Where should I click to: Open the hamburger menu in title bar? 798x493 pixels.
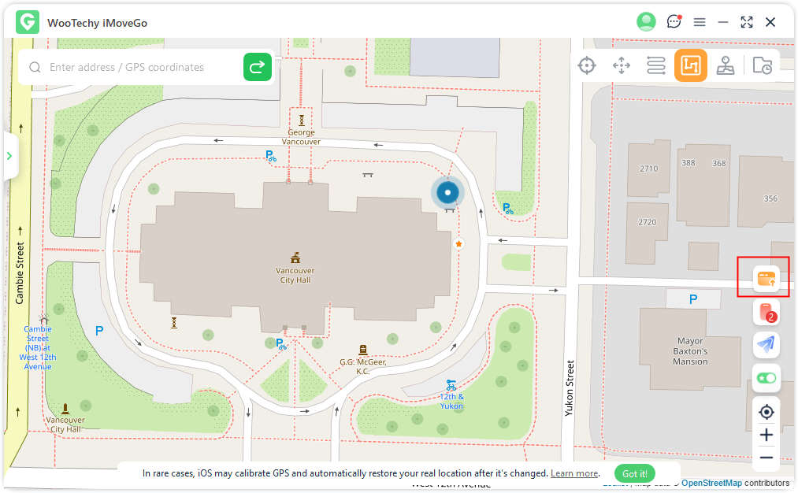pyautogui.click(x=699, y=22)
